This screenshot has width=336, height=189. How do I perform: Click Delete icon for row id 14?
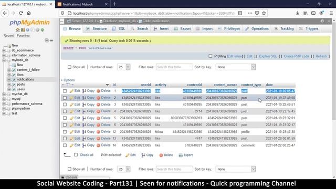[x=98, y=145]
